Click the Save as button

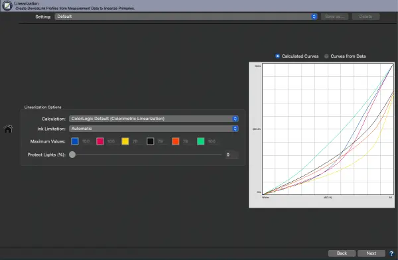(334, 17)
